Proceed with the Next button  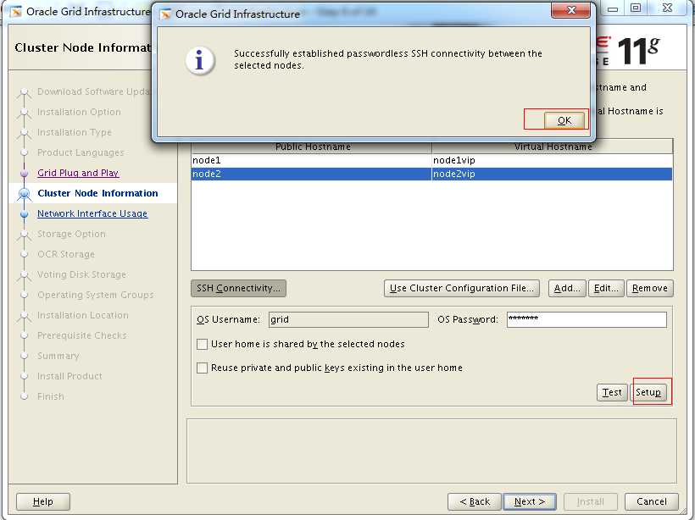tap(530, 501)
